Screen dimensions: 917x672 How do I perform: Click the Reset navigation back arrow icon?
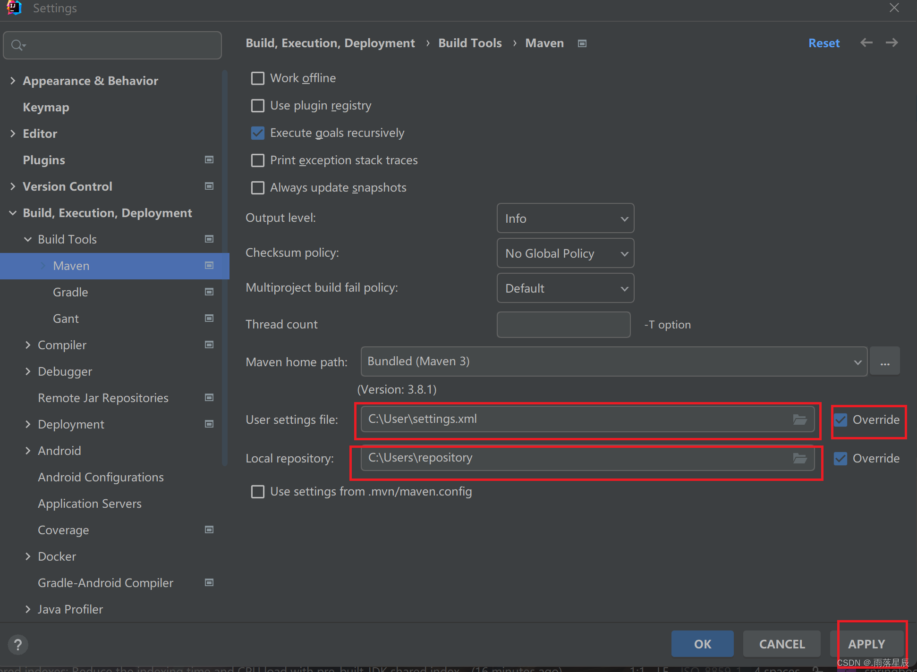(x=866, y=43)
